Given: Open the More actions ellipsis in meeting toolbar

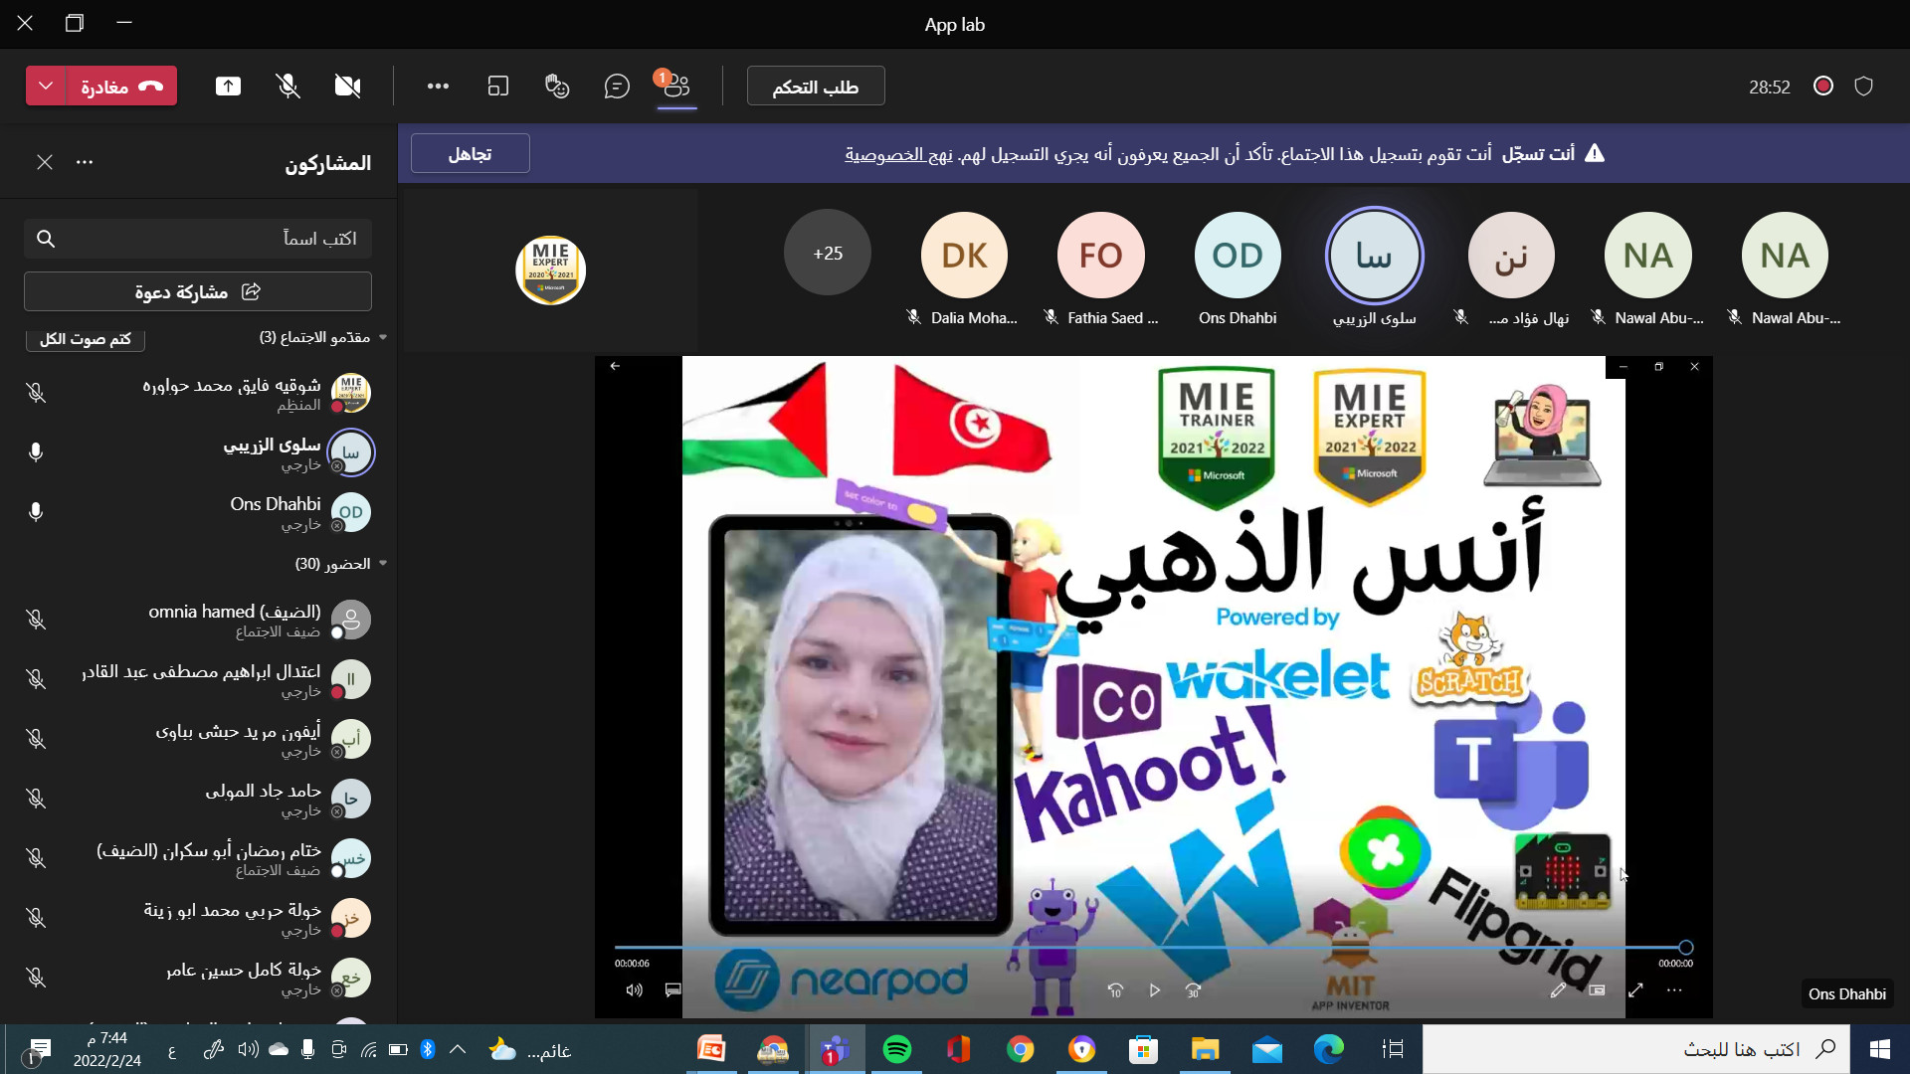Looking at the screenshot, I should coord(438,87).
